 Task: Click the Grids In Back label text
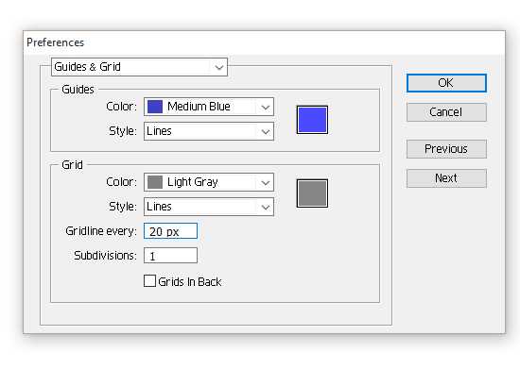[x=190, y=281]
